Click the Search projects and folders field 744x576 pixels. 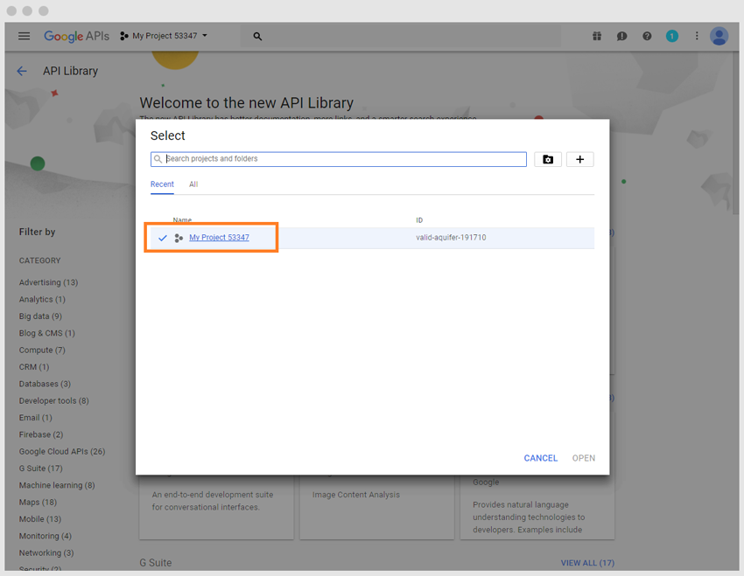point(339,159)
